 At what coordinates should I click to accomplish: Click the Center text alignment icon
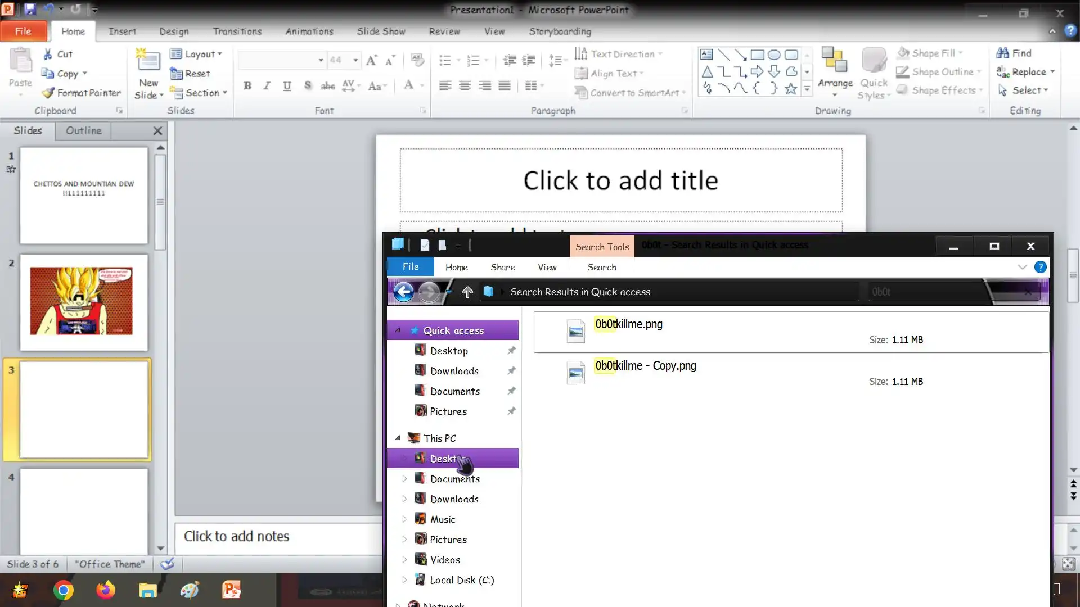465,85
